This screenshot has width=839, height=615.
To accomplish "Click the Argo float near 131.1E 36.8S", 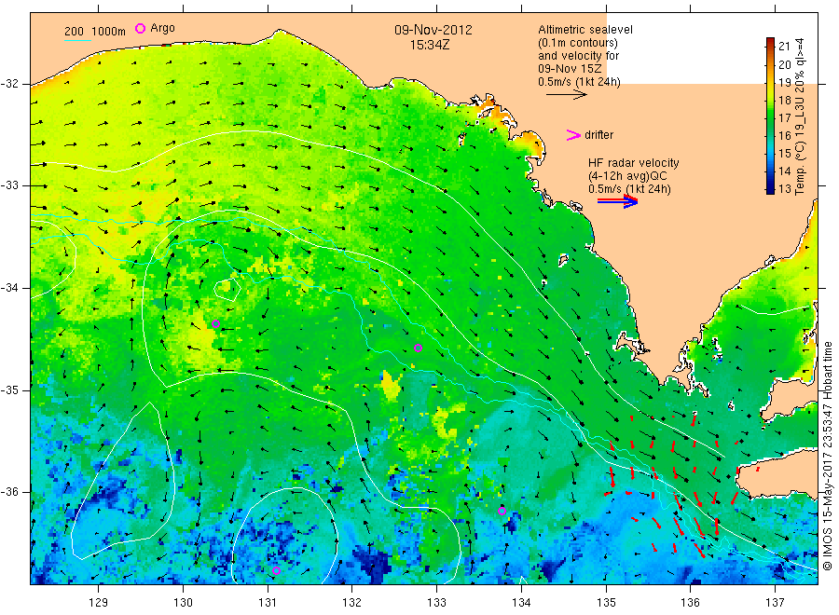I will [276, 570].
